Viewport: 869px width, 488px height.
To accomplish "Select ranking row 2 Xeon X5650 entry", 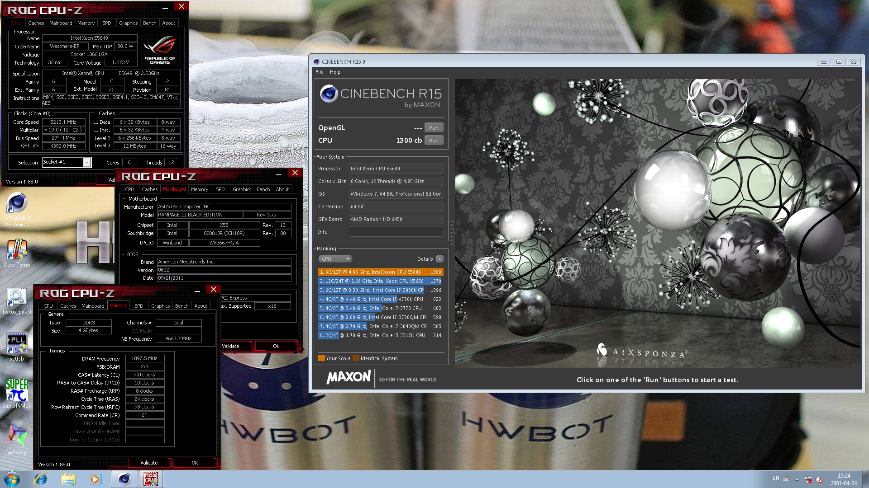I will [381, 281].
